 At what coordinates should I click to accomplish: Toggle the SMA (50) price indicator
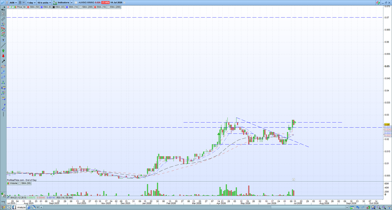click(33, 7)
